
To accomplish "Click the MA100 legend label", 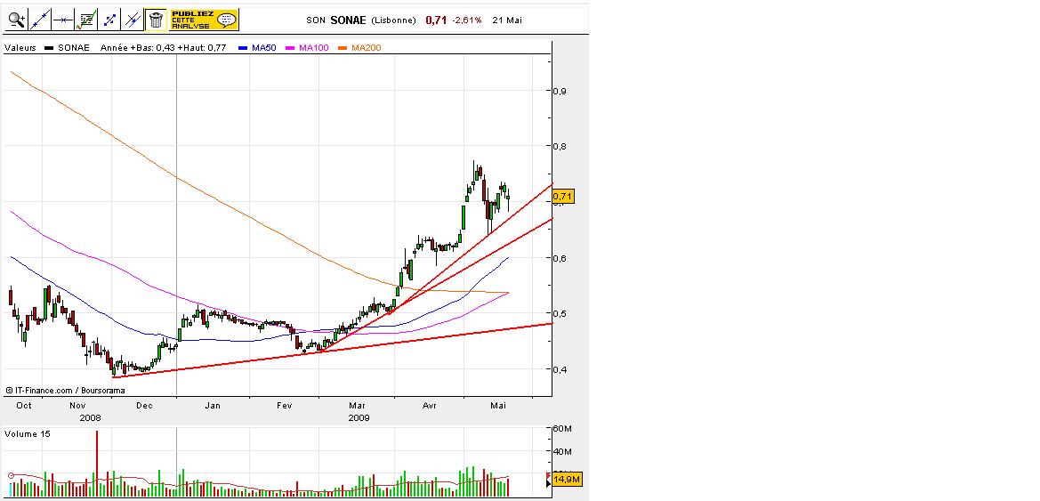I will 314,48.
